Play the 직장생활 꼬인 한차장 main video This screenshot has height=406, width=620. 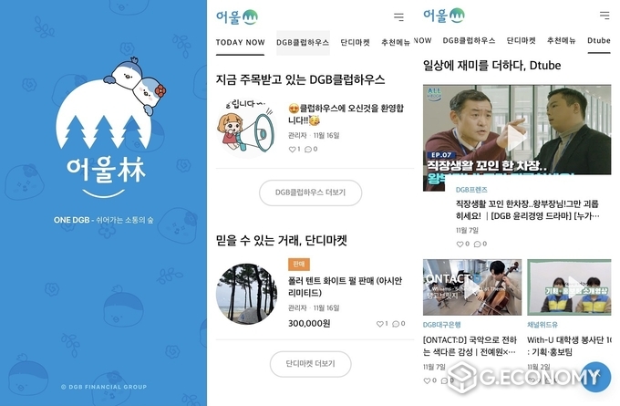click(516, 138)
